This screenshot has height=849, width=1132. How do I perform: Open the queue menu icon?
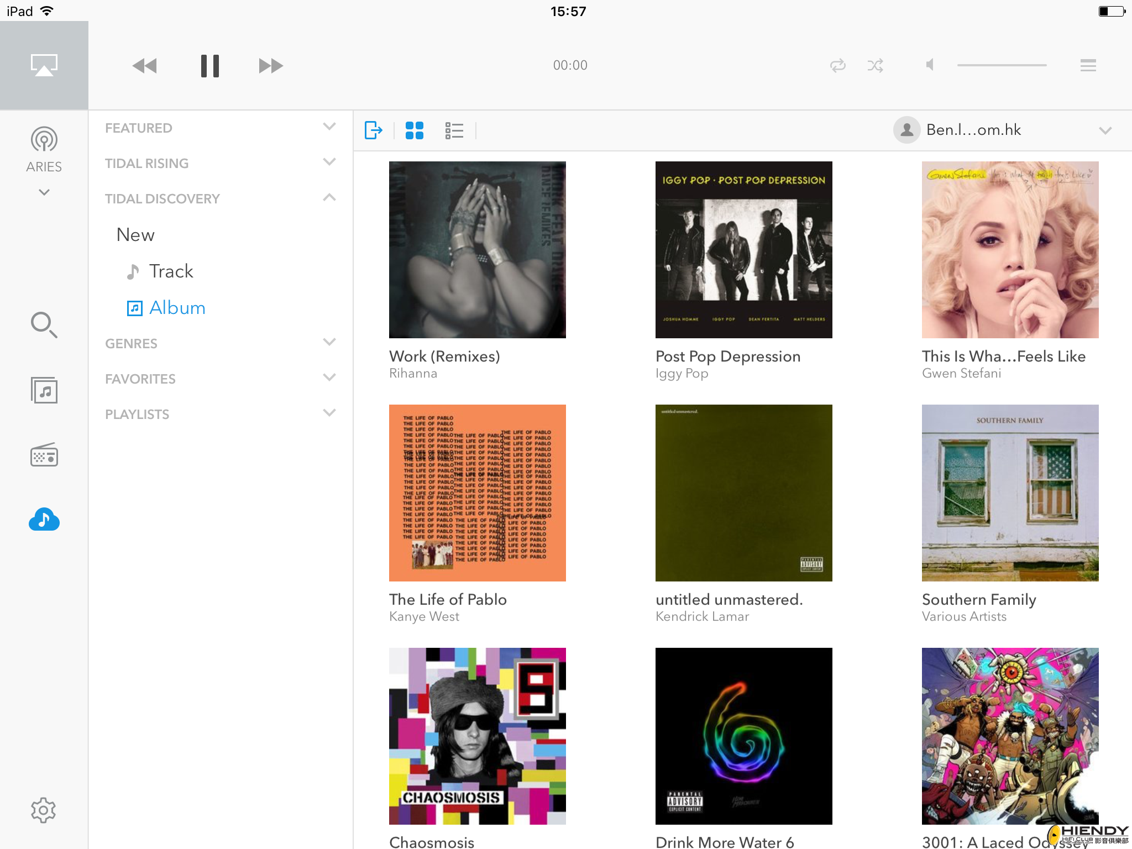coord(1088,66)
